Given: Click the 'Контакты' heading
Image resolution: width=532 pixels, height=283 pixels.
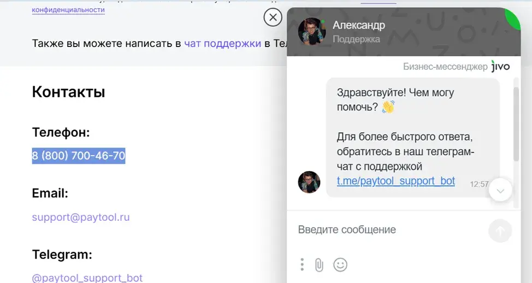Looking at the screenshot, I should [68, 92].
